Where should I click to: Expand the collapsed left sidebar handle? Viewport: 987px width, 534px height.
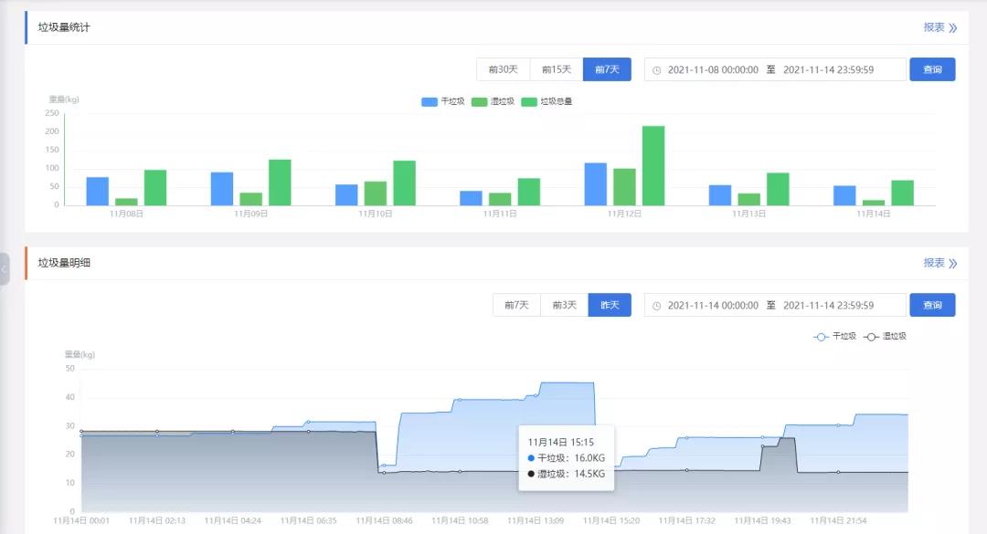point(5,269)
